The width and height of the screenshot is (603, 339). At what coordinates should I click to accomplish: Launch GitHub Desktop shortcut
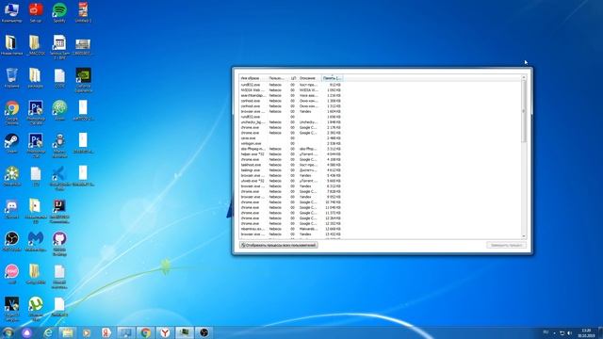[x=59, y=243]
